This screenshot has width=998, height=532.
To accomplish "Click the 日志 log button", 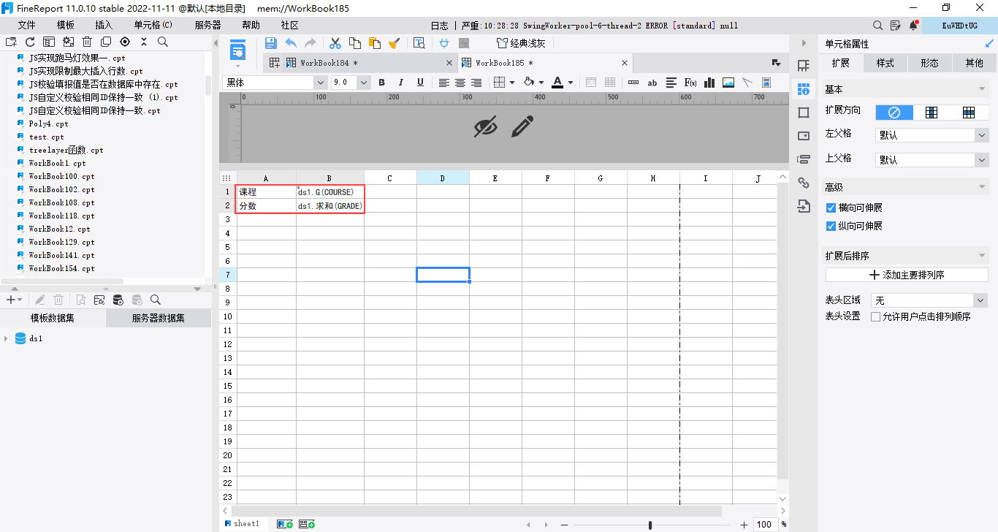I will pos(440,26).
